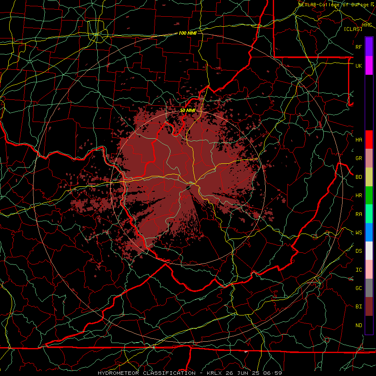Click the RF legend label
The image size is (376, 376).
(x=358, y=47)
